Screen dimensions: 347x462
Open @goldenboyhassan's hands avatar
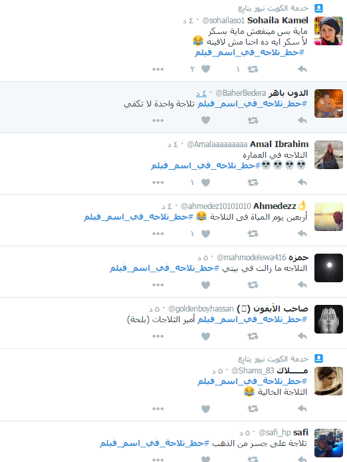point(328,319)
